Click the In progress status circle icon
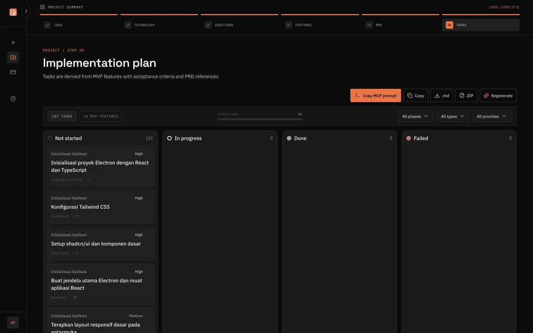The height and width of the screenshot is (333, 533). tap(170, 138)
